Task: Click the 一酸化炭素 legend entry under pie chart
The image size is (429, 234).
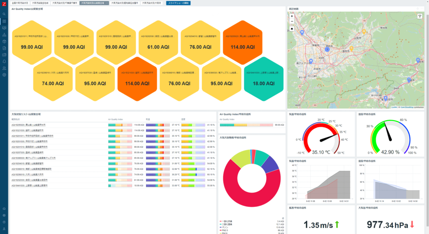Action: 225,221
